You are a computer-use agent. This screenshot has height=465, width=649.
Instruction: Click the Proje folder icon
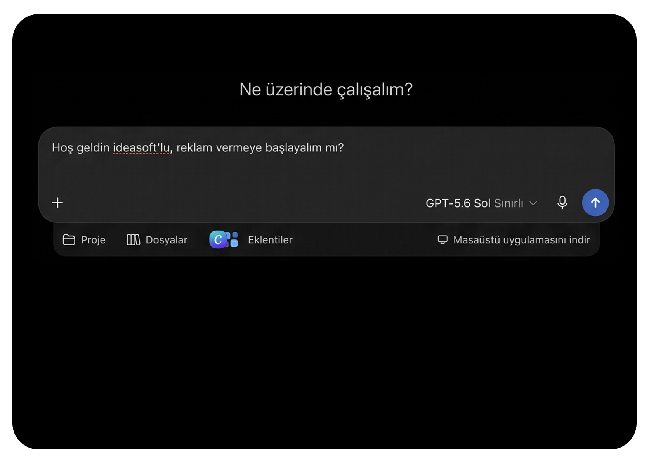coord(69,240)
